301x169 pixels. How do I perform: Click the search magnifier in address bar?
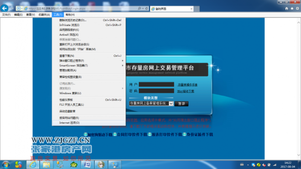139,9
